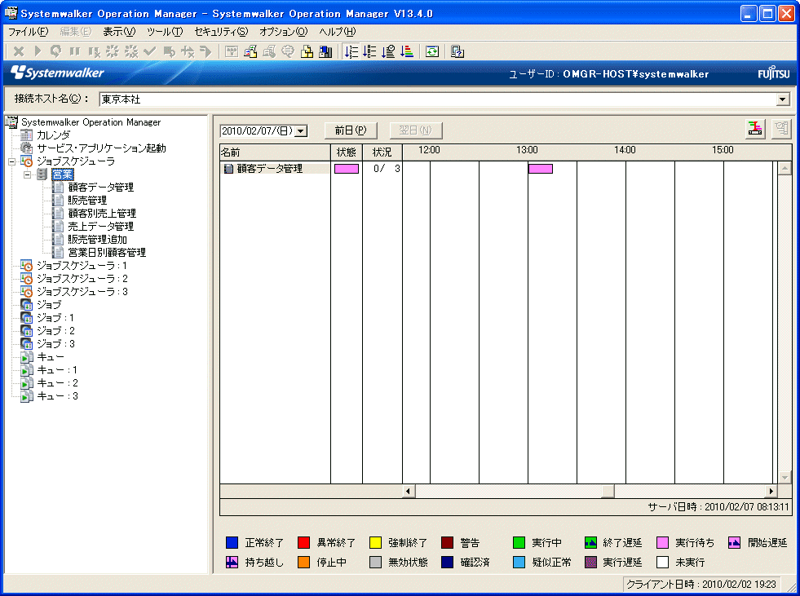Select 販売管理 in the tree
Image resolution: width=800 pixels, height=596 pixels.
[x=87, y=201]
